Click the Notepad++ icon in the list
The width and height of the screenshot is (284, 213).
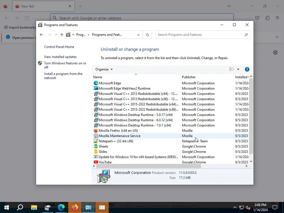[96, 141]
